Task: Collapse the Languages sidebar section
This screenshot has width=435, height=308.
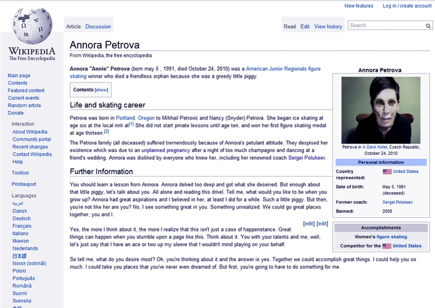Action: pos(24,195)
